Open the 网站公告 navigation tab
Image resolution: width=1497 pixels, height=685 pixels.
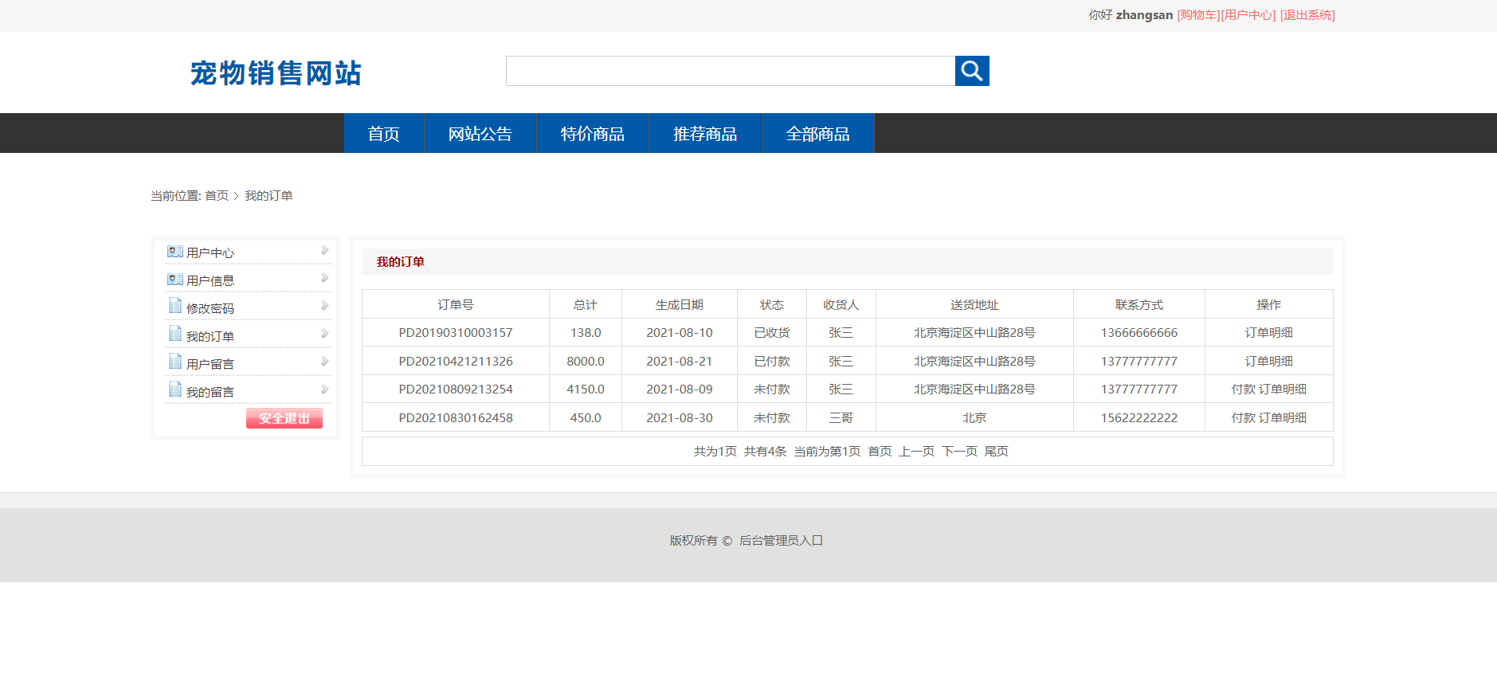point(480,133)
